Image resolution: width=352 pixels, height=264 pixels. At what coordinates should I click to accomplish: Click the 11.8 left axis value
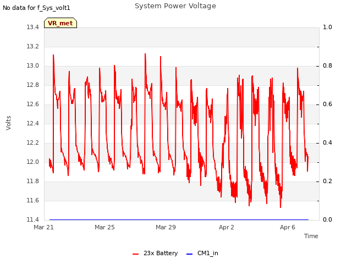pos(33,181)
